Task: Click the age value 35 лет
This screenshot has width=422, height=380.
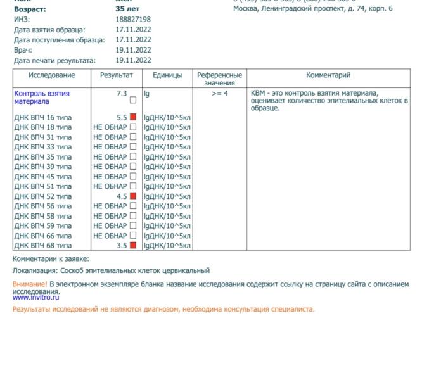Action: 127,9
